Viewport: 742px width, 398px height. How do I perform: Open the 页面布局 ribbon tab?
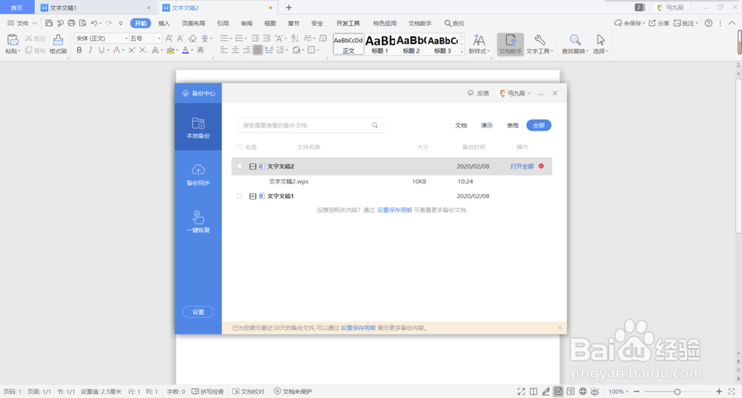click(x=194, y=23)
